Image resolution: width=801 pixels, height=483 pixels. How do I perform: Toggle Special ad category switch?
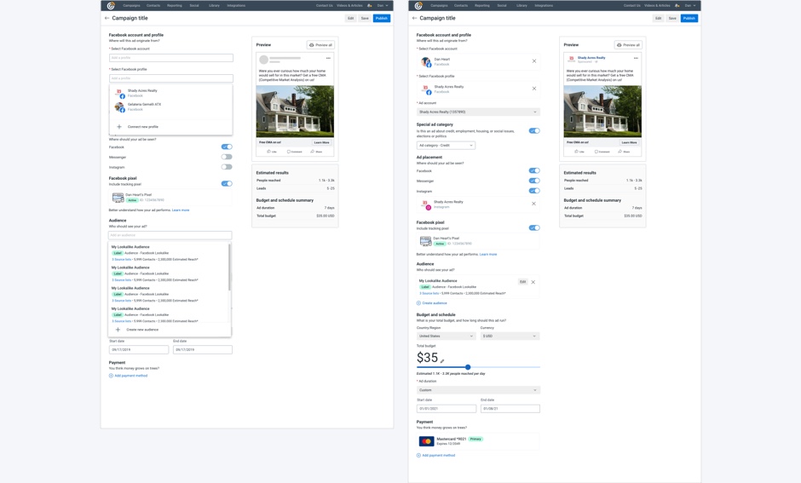[534, 130]
